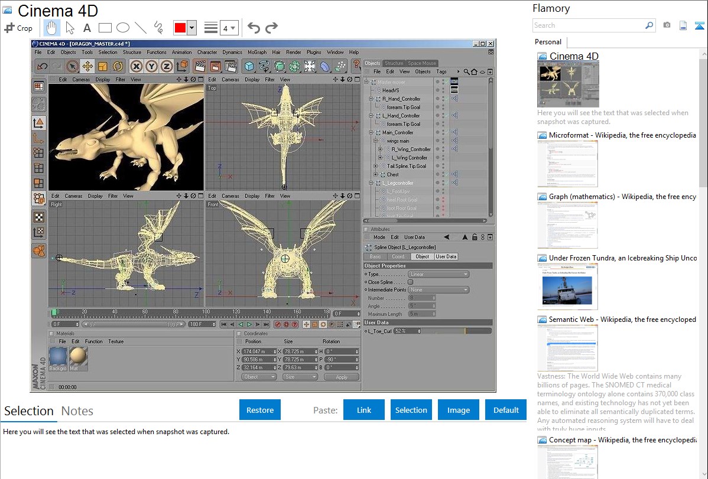The width and height of the screenshot is (708, 479).
Task: Select the straight line tool
Action: click(141, 28)
